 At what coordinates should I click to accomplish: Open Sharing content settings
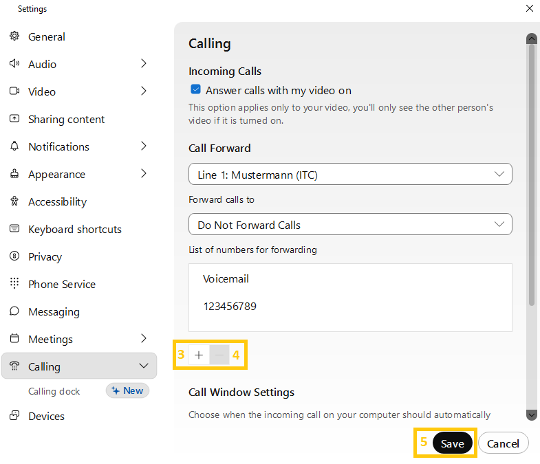(66, 119)
